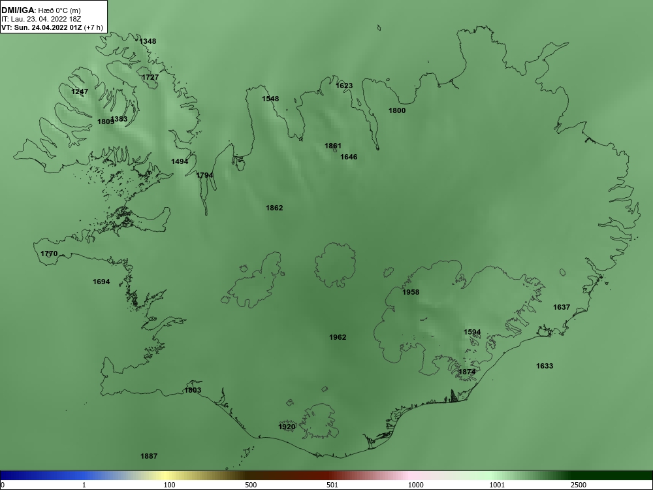Select the 1862 value on the map
Viewport: 653px width, 490px height.
point(274,208)
